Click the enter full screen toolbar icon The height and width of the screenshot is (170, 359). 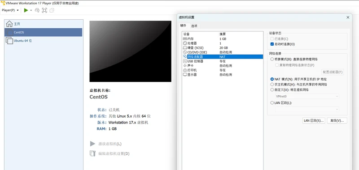44,10
